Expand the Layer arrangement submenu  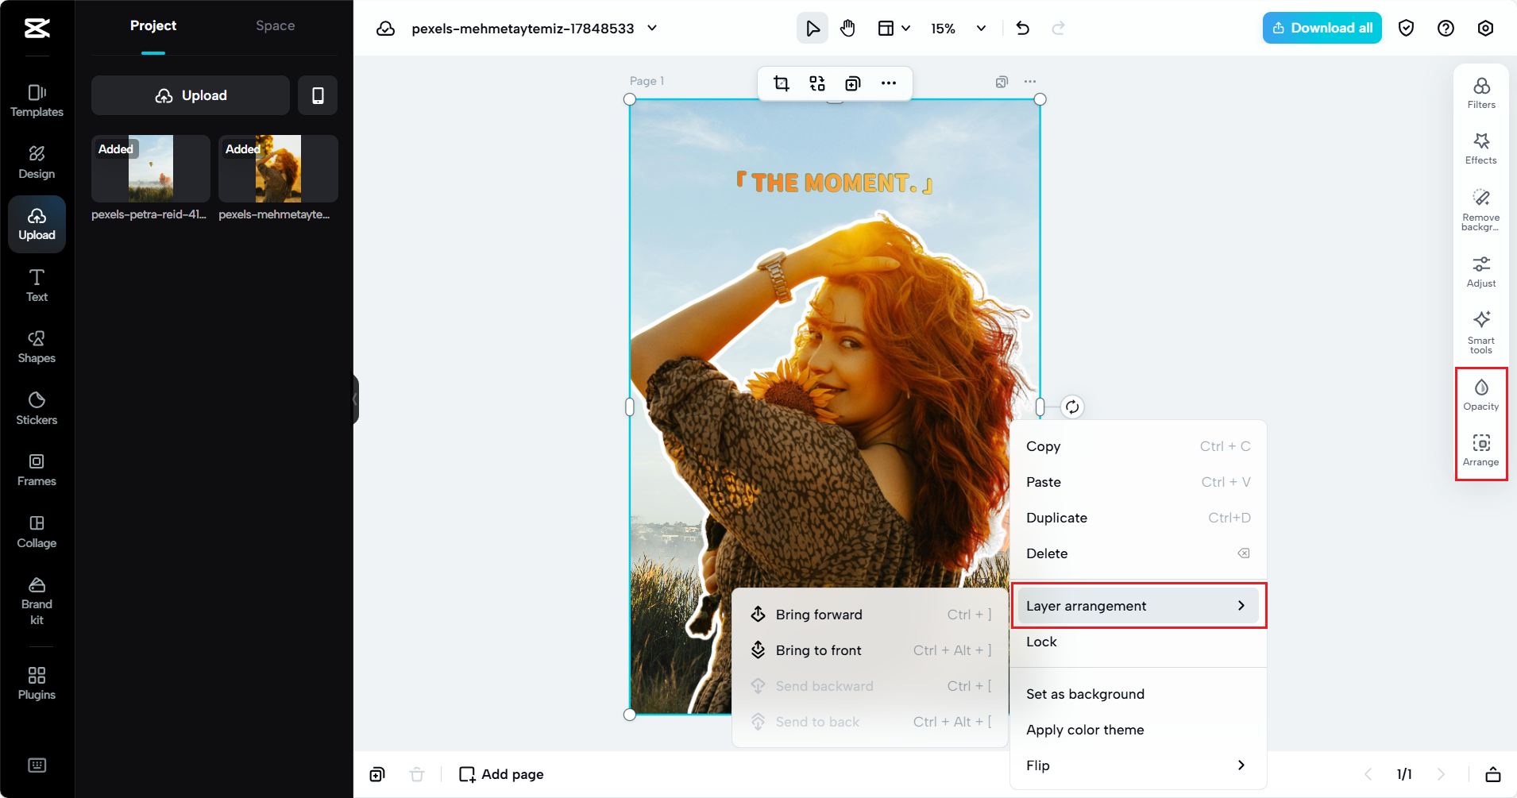point(1138,606)
